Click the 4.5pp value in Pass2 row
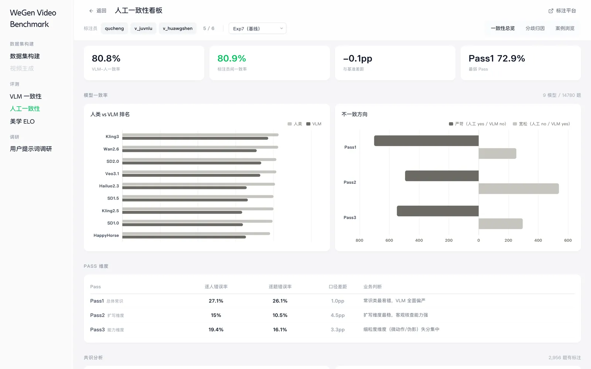 [338, 315]
